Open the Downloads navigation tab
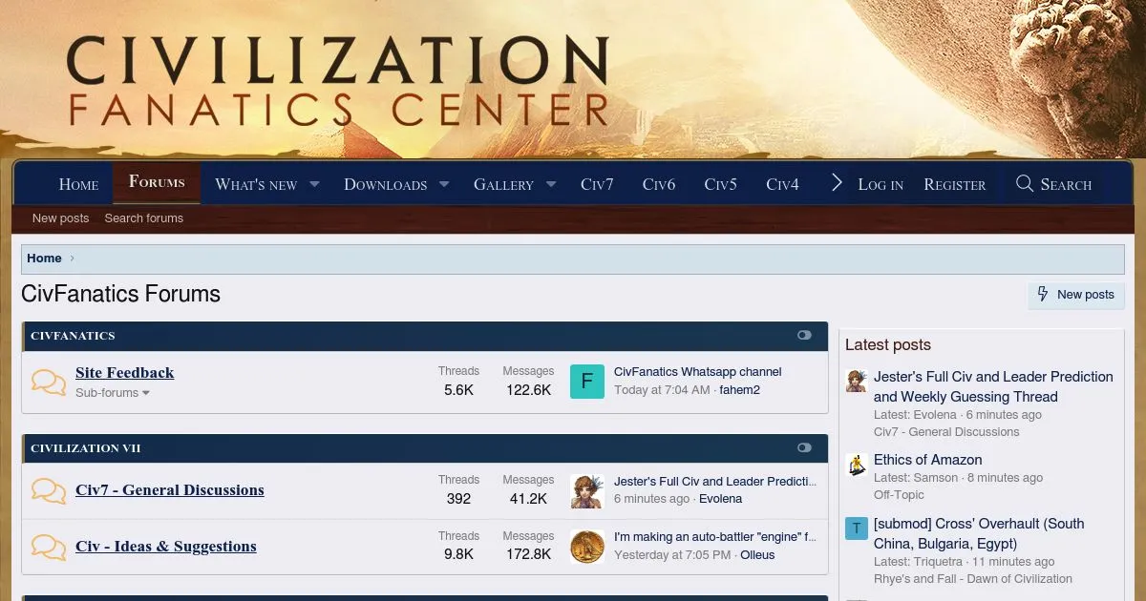This screenshot has height=601, width=1146. pyautogui.click(x=385, y=184)
